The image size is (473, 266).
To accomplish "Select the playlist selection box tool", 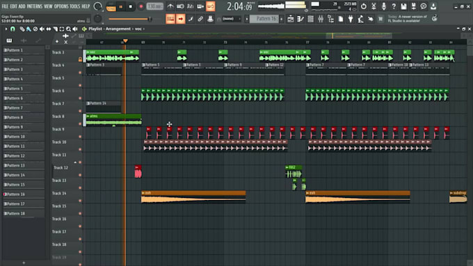I will pyautogui.click(x=62, y=29).
